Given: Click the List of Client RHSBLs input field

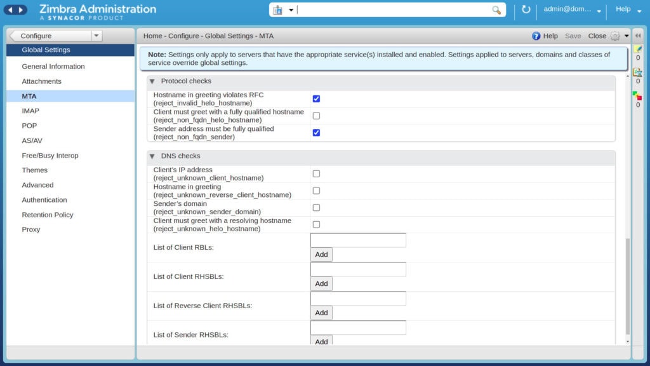Looking at the screenshot, I should (x=358, y=269).
